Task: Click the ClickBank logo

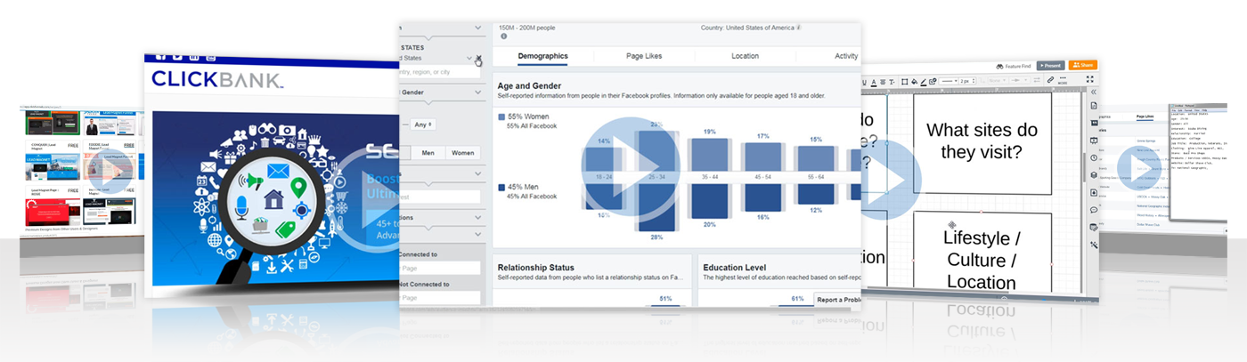Action: coord(216,79)
